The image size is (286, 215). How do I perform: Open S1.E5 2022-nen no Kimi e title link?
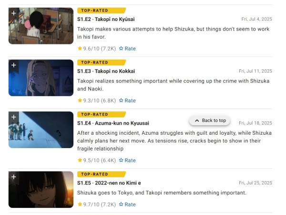tap(109, 183)
